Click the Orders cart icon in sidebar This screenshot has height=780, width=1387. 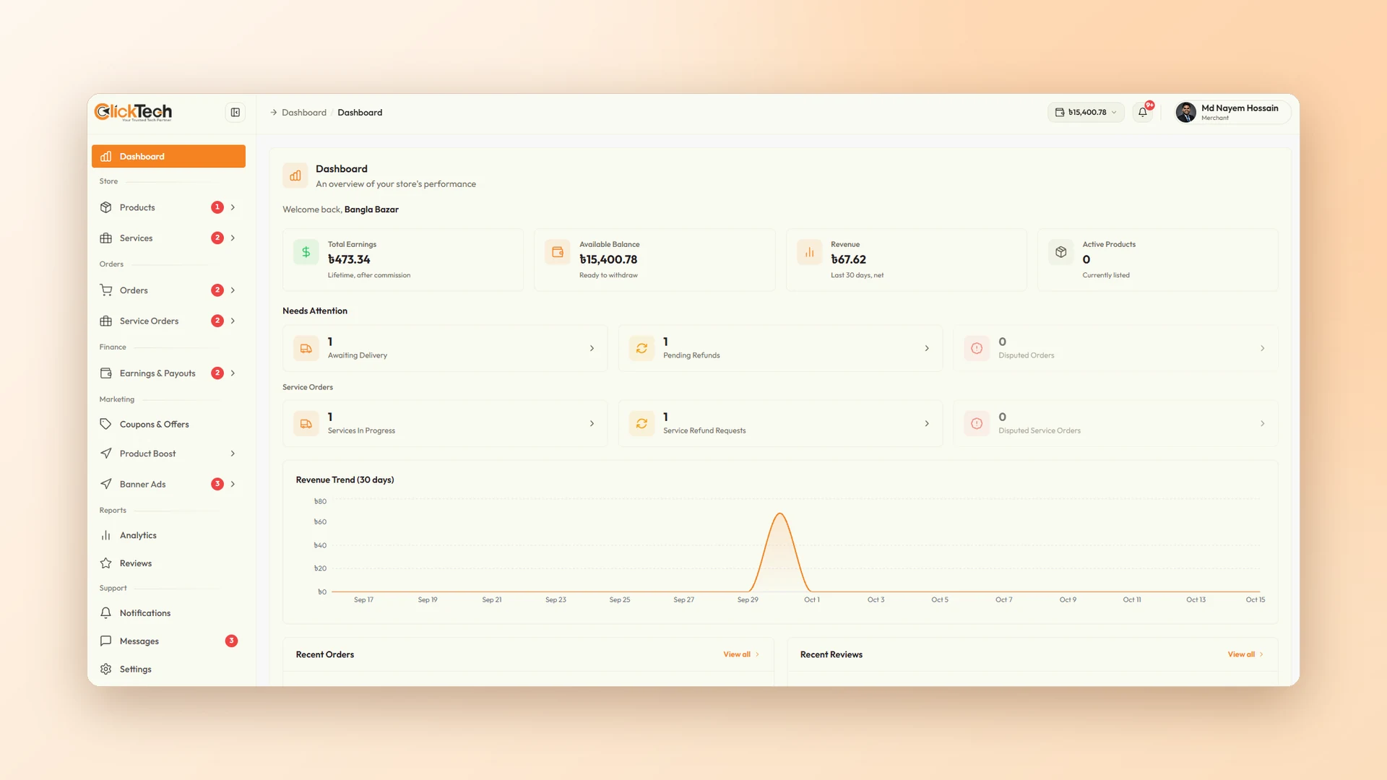pyautogui.click(x=106, y=290)
